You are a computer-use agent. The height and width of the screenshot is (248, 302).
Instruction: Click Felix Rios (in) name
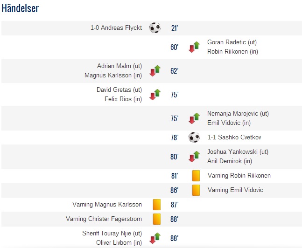click(x=123, y=99)
